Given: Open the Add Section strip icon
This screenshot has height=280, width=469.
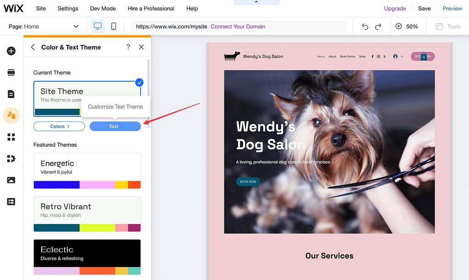Looking at the screenshot, I should [x=11, y=72].
